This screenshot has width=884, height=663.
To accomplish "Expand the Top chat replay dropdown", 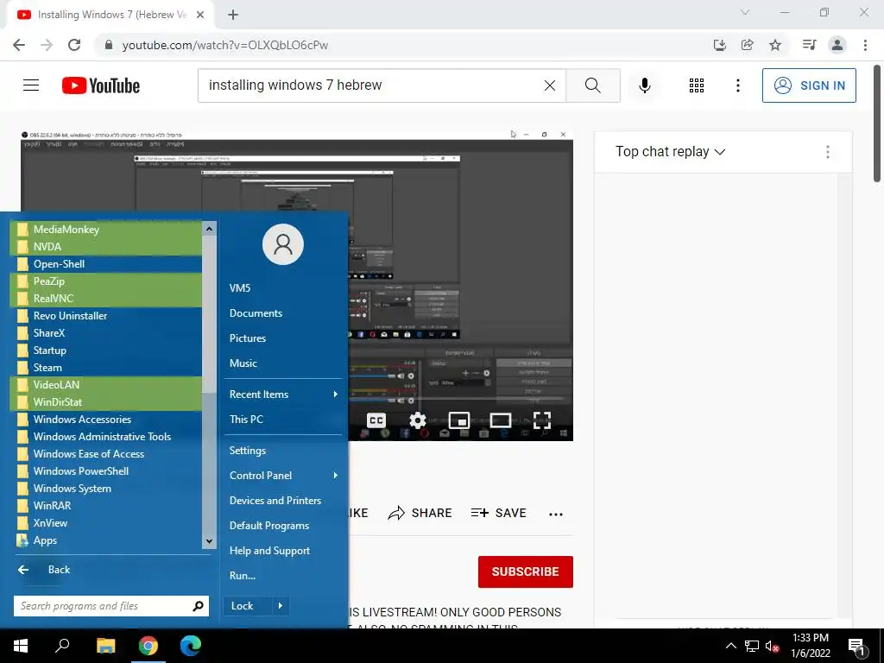I will pos(670,152).
